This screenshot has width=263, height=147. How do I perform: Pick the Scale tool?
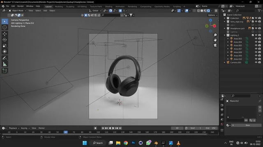coord(5,46)
